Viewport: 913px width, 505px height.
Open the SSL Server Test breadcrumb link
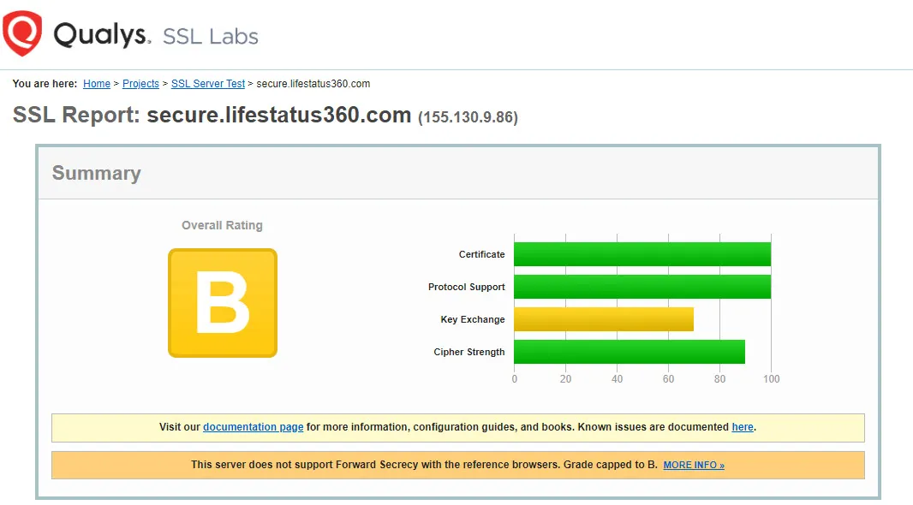(x=208, y=84)
